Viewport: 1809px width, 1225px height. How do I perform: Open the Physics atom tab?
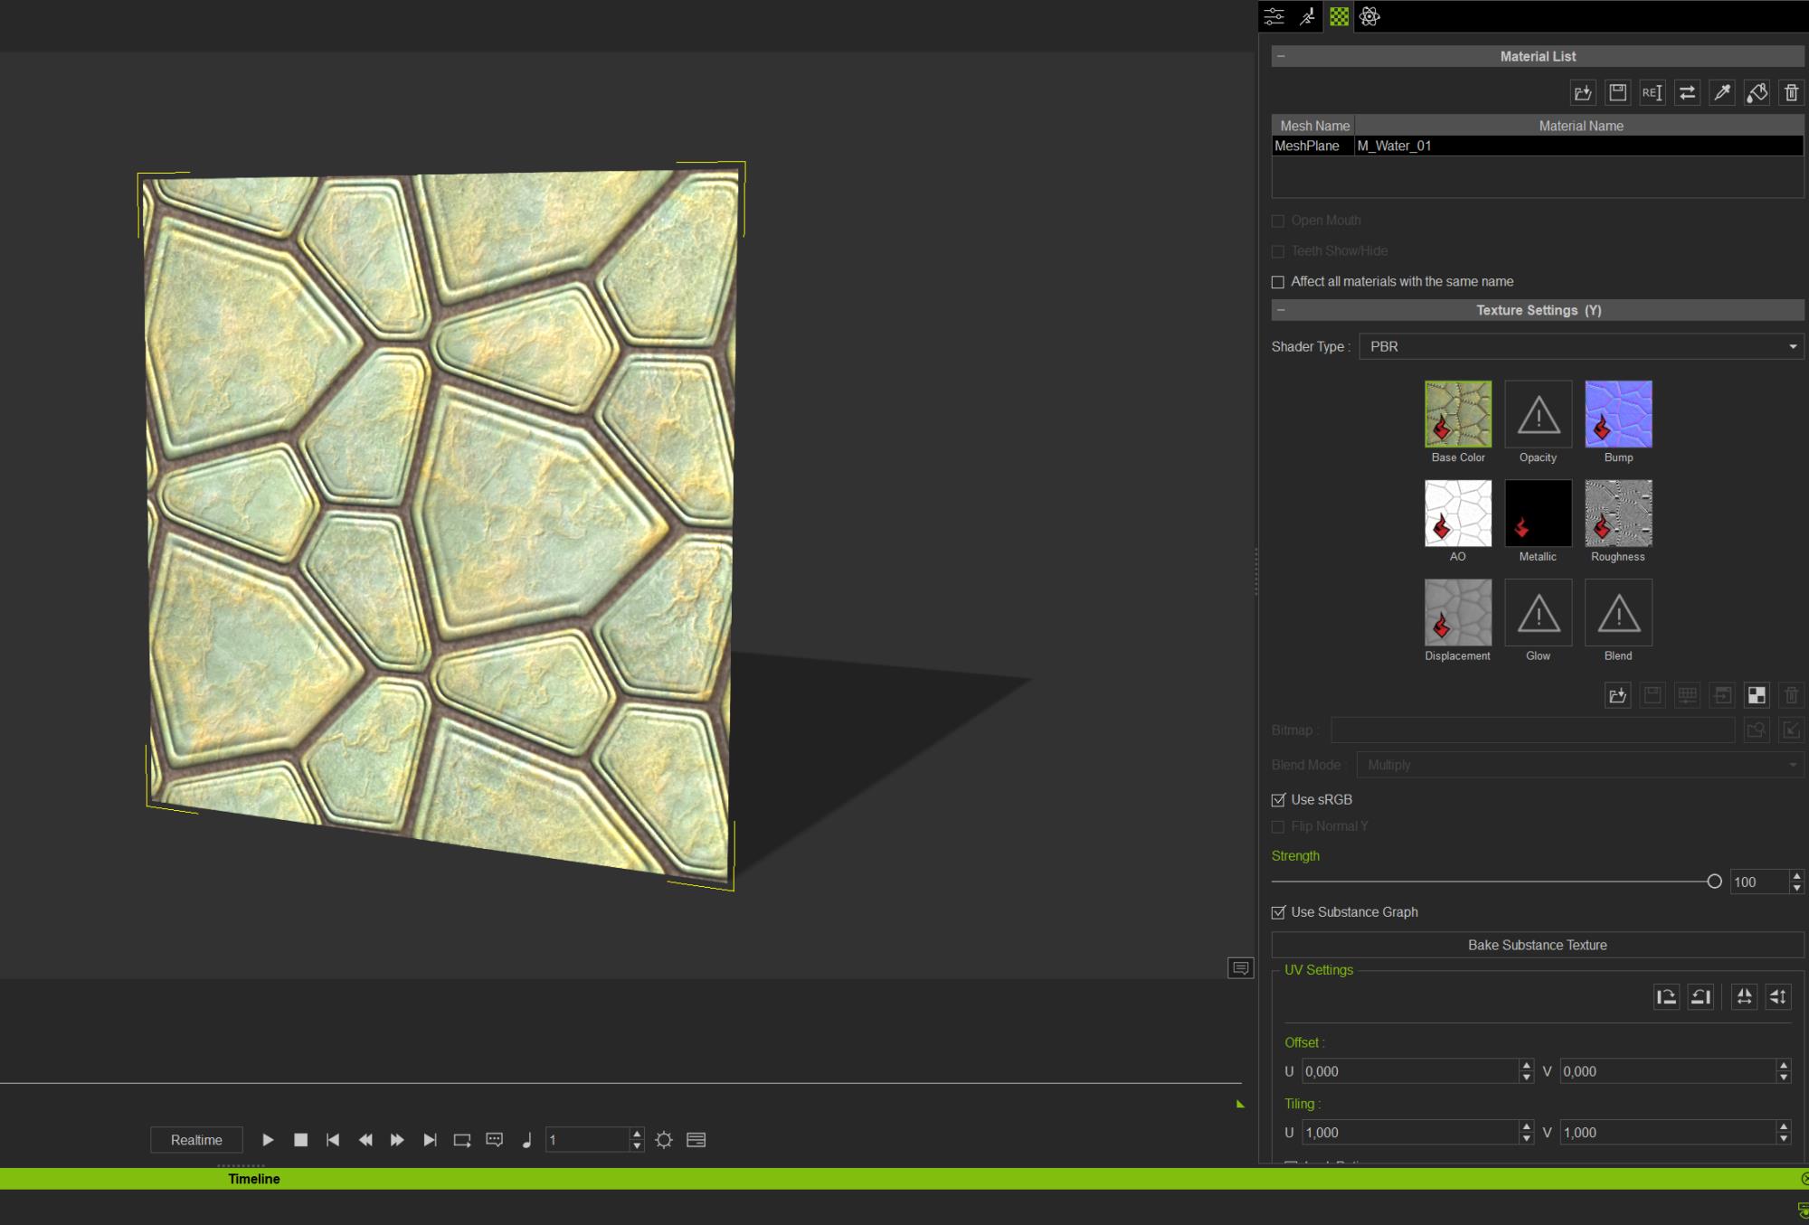point(1369,16)
